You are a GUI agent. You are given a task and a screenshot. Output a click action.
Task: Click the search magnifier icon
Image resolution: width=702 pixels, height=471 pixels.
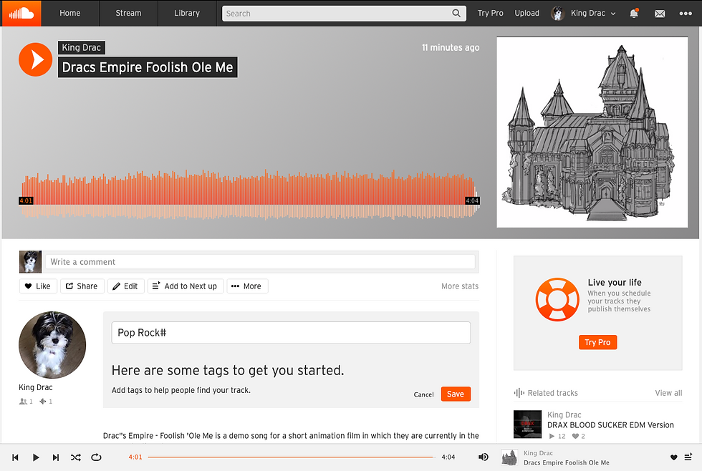456,14
